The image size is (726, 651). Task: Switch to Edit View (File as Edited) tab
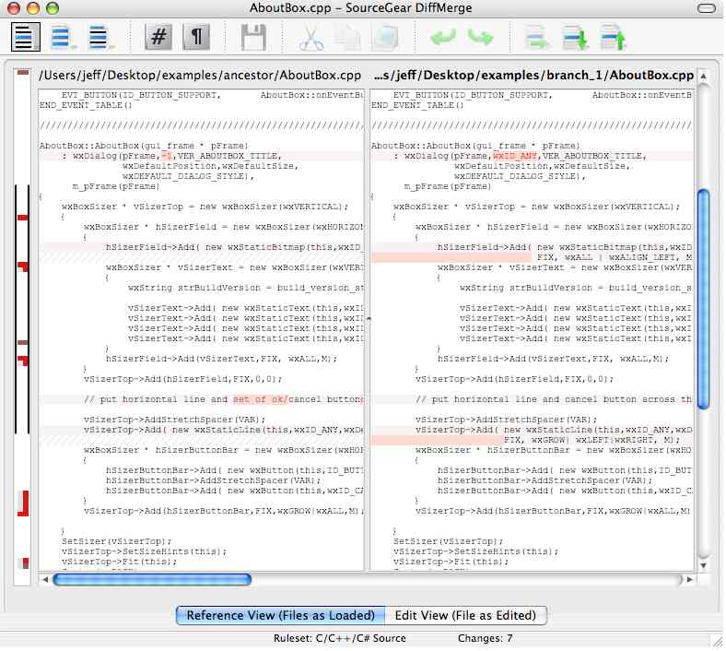tap(465, 615)
